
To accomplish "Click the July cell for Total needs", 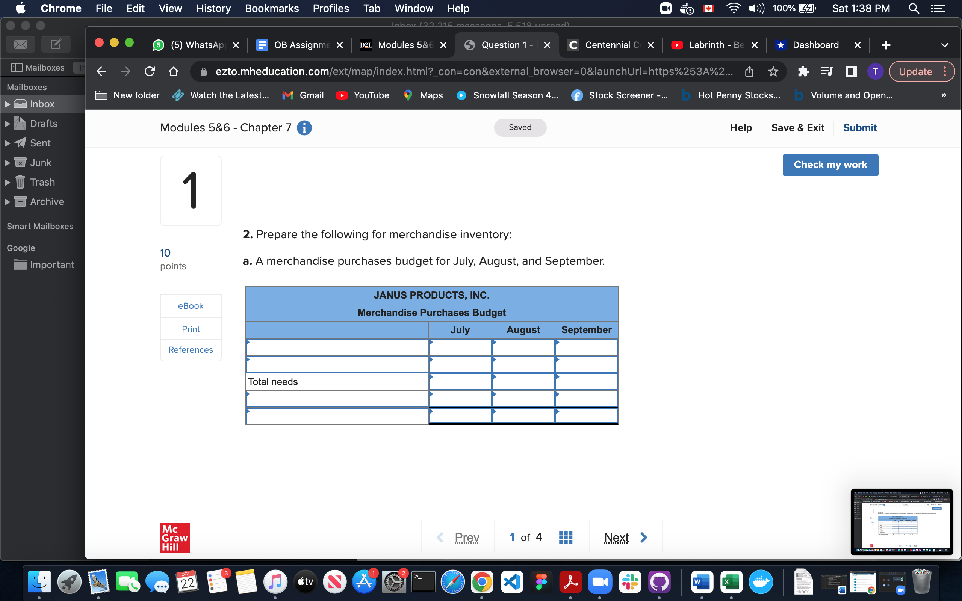I will click(x=460, y=381).
